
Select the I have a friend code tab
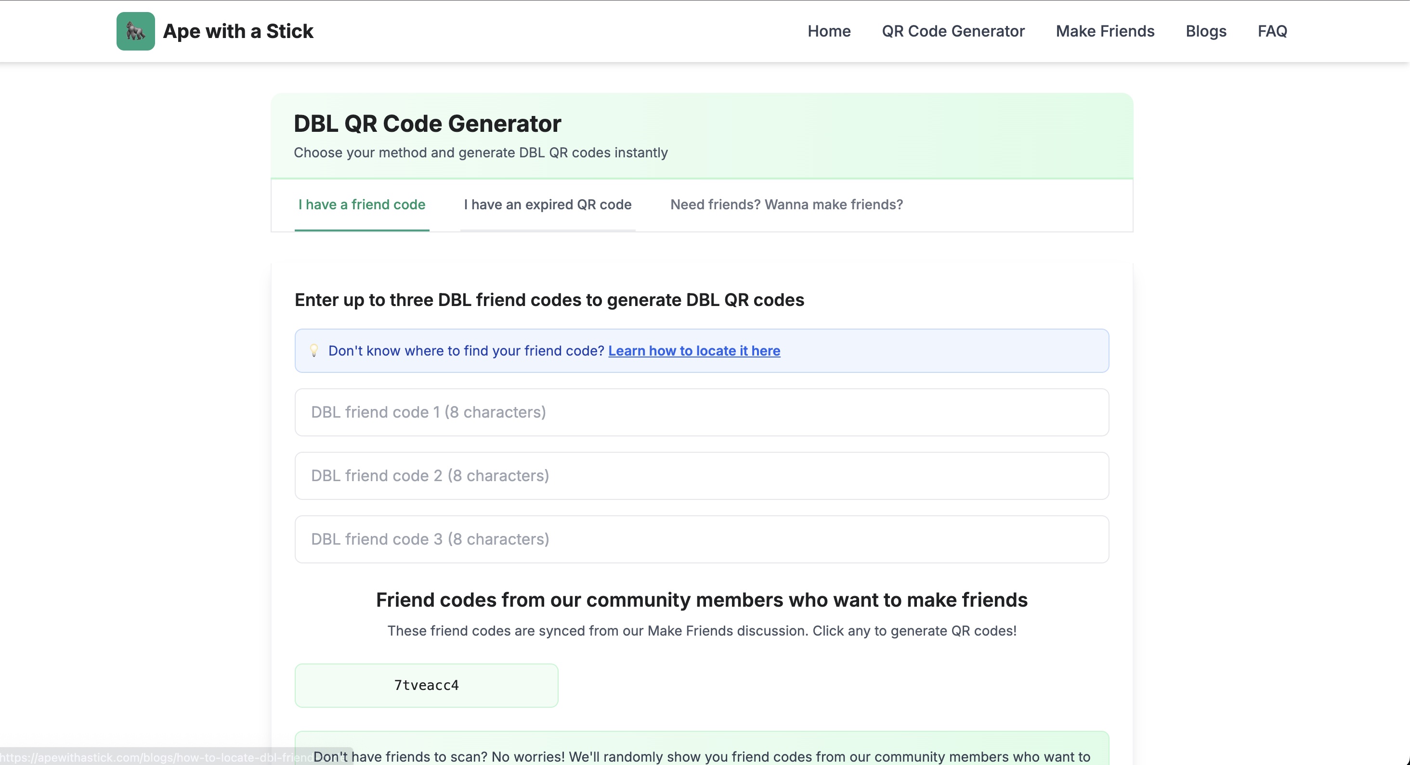361,204
